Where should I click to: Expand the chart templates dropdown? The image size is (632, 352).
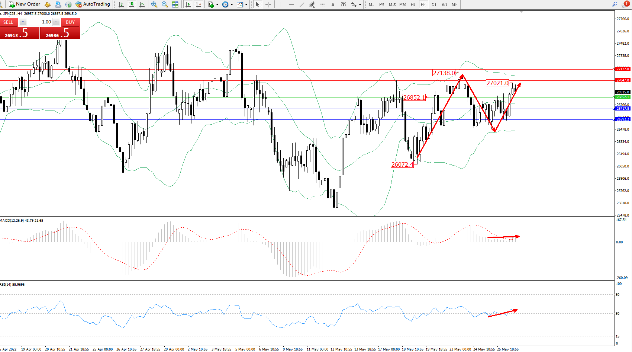(x=246, y=4)
